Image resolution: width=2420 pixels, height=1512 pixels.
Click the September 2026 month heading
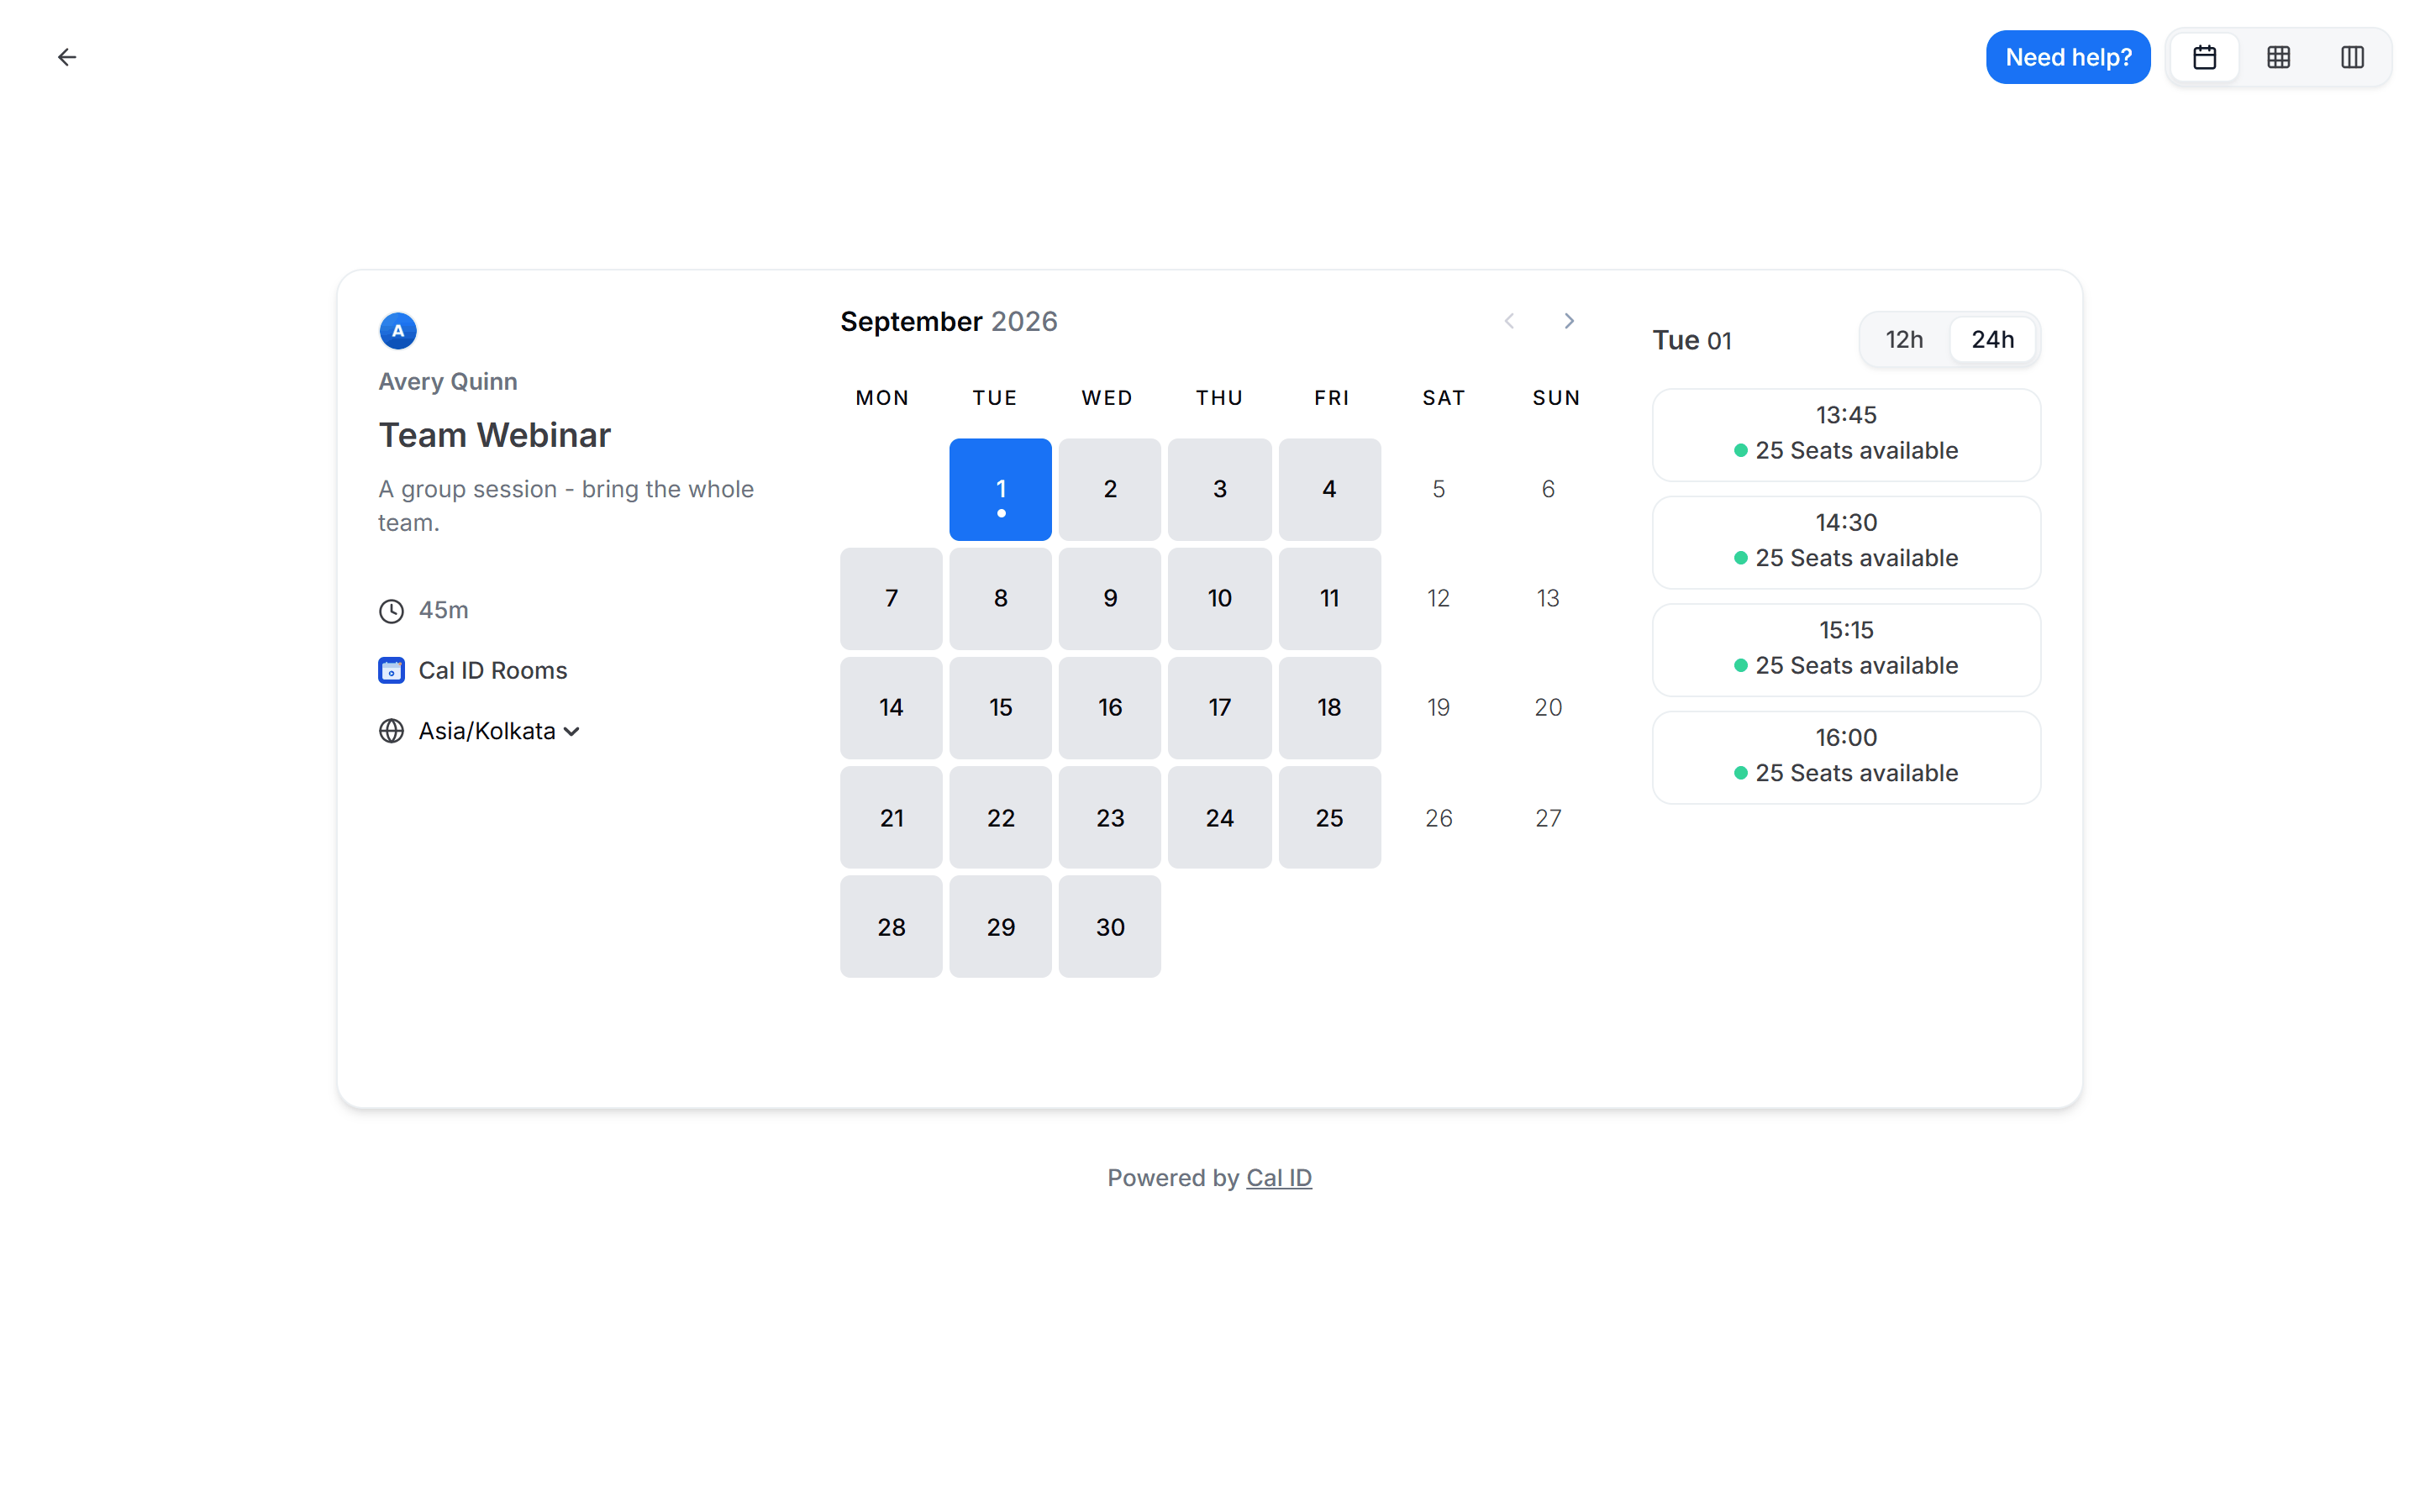(x=948, y=321)
